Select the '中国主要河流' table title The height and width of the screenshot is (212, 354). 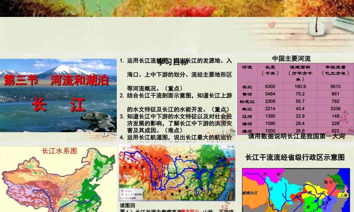click(291, 59)
